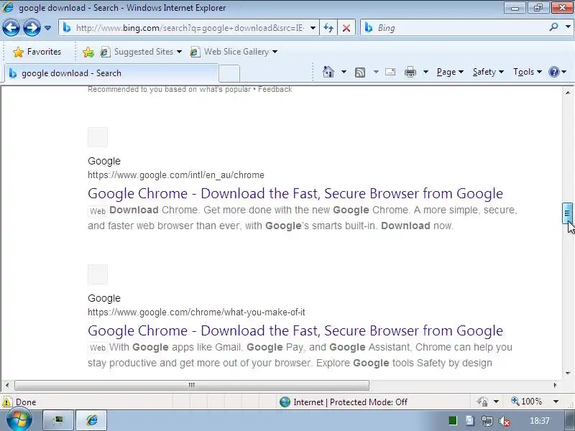Open first 'Google Chrome - Download the Fast' result
The image size is (575, 431).
pos(295,193)
